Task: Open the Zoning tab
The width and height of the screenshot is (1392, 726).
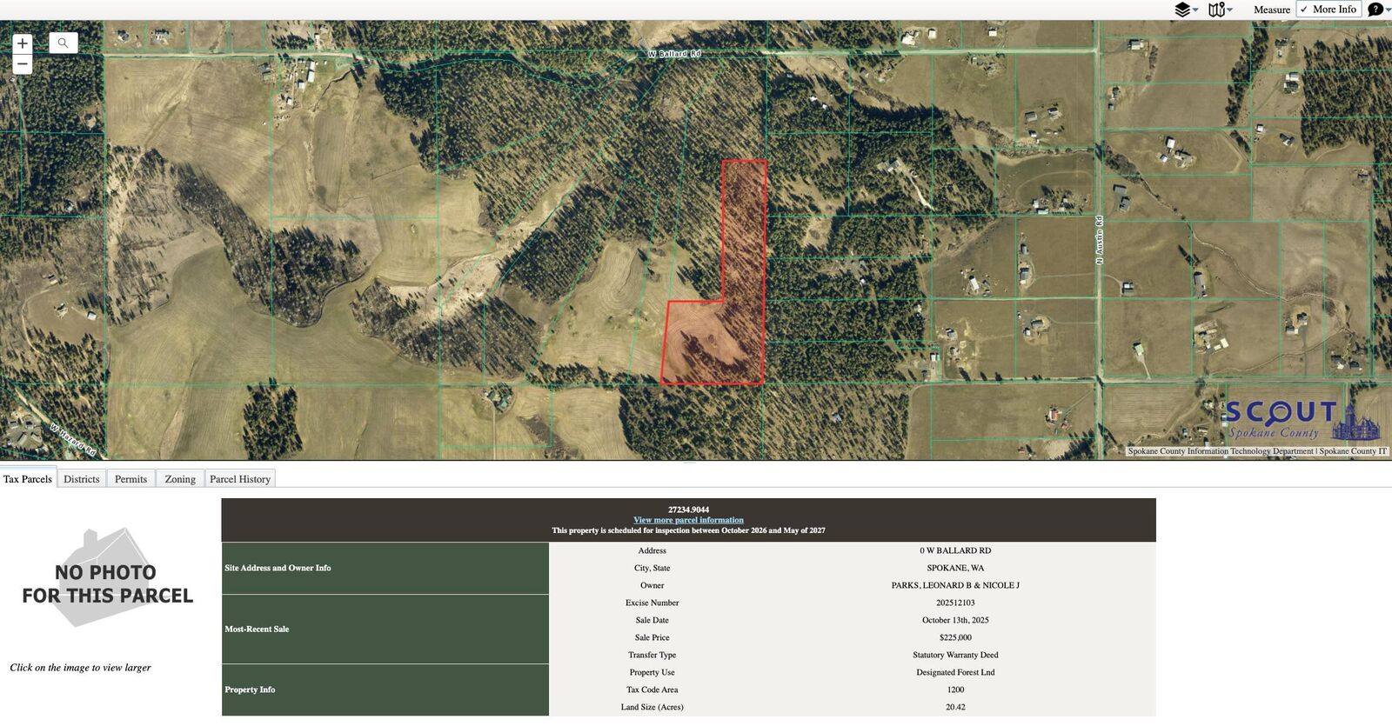Action: (180, 479)
